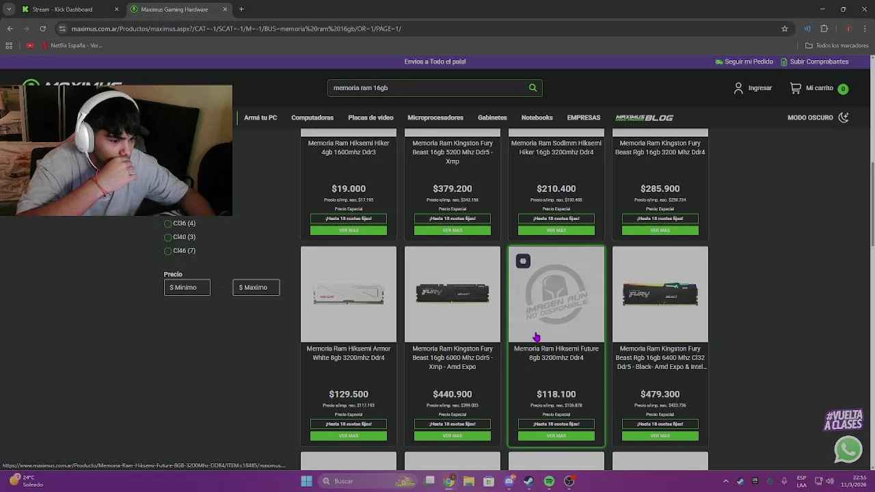Viewport: 875px width, 492px height.
Task: Click the search magnifier icon
Action: pyautogui.click(x=533, y=87)
